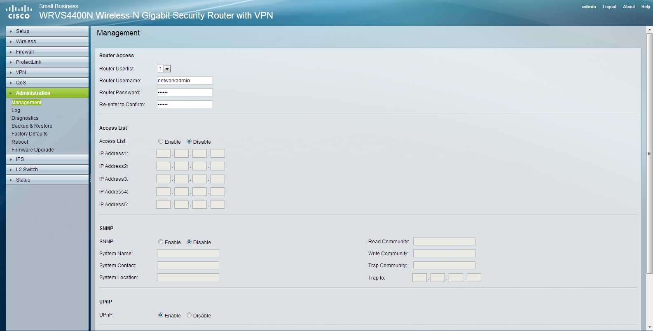
Task: Click last octet of IP Address5
Action: coord(218,205)
